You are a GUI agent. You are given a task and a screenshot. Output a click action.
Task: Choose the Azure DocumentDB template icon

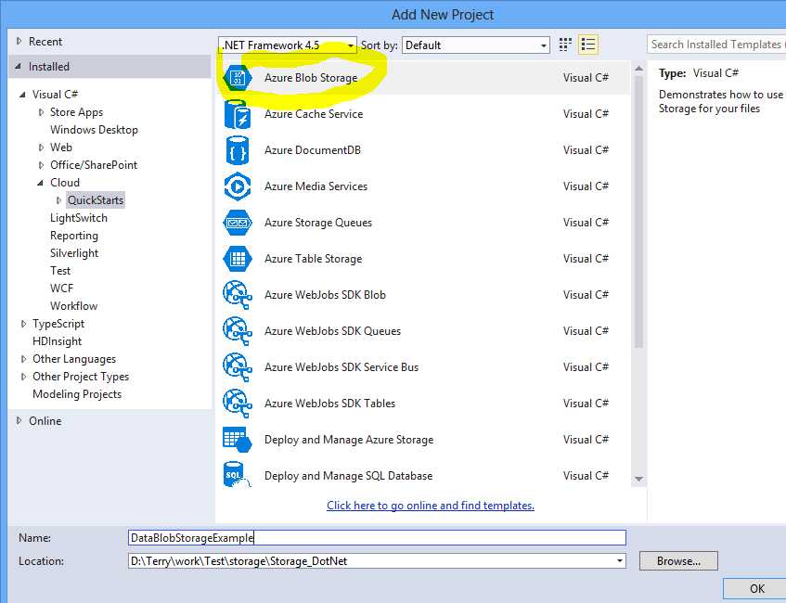point(238,150)
